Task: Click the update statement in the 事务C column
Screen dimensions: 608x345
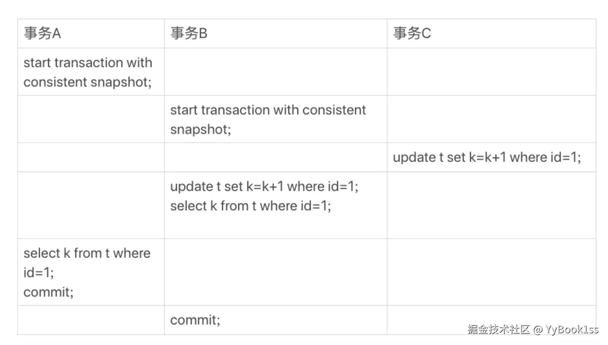Action: click(x=487, y=157)
